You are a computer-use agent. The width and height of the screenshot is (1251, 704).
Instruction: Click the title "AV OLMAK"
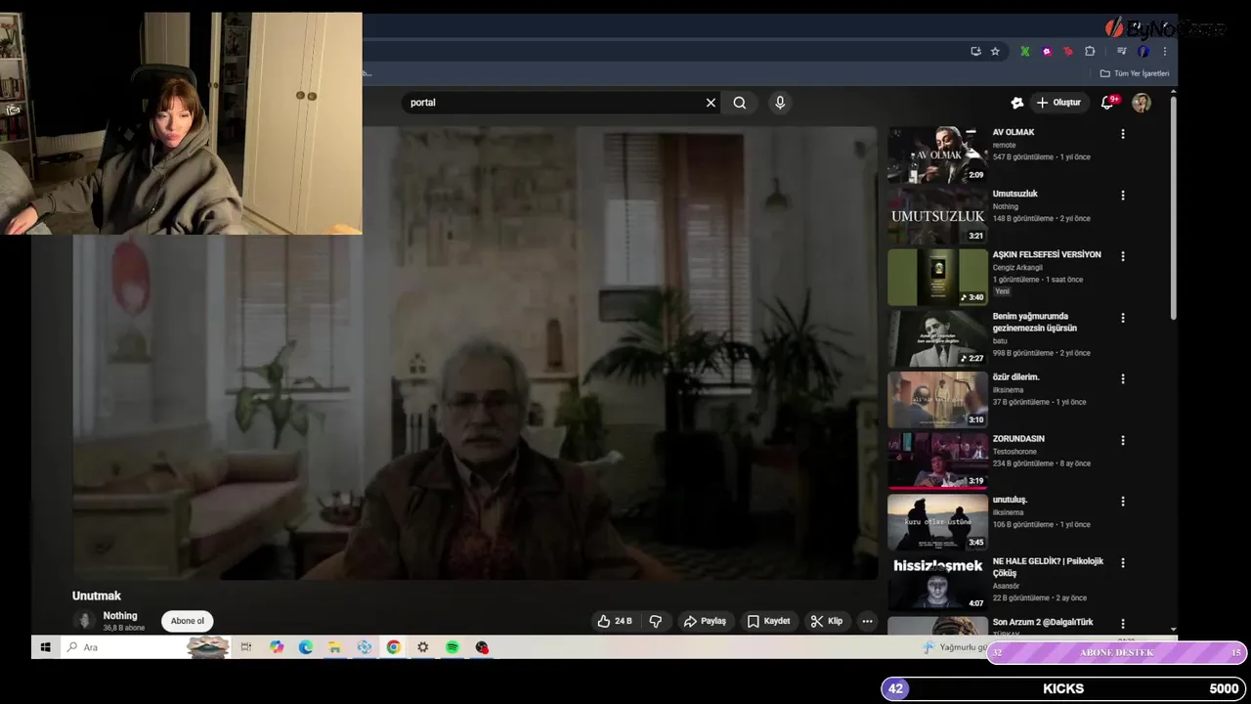(x=1014, y=132)
